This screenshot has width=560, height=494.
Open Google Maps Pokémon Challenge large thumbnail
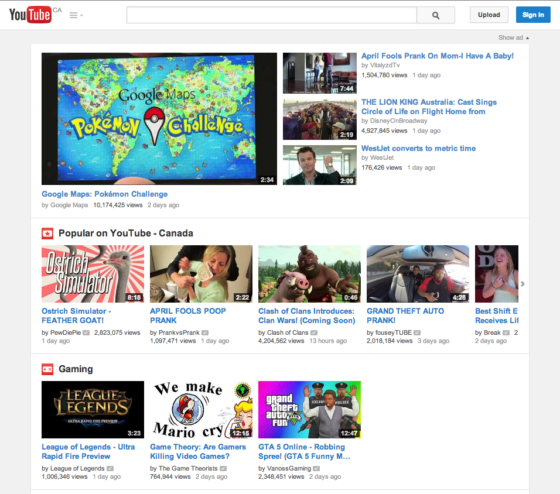159,118
